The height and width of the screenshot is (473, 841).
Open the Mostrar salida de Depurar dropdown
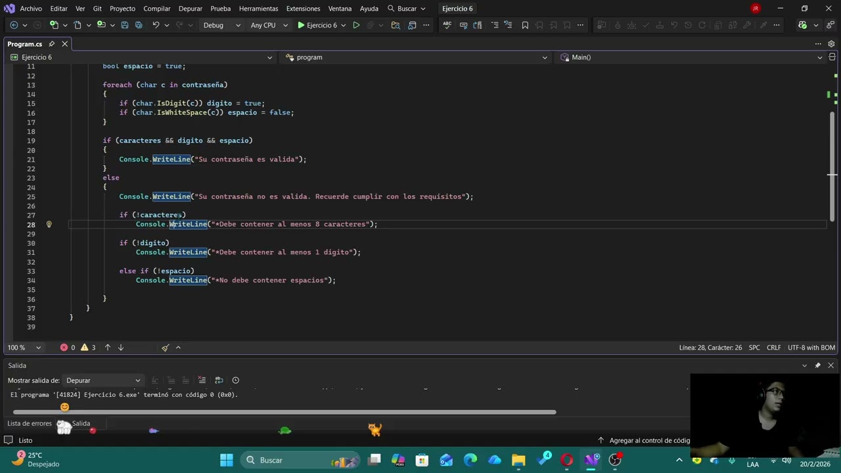click(102, 380)
